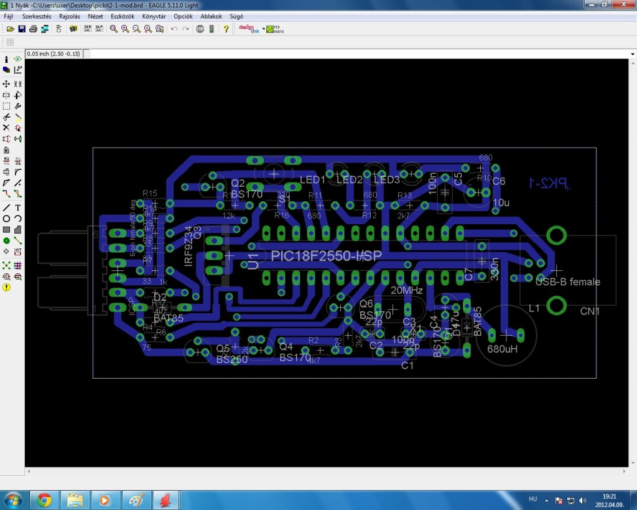Open the Nézet menu
Screen dimensions: 637x510
pos(95,16)
